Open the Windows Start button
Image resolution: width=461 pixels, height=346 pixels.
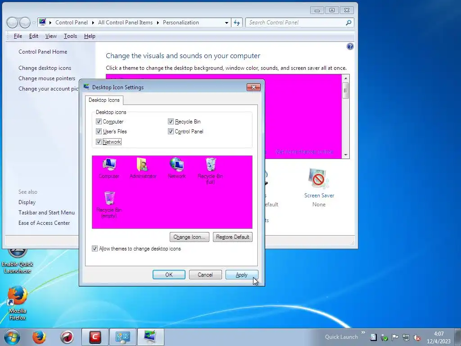point(12,337)
